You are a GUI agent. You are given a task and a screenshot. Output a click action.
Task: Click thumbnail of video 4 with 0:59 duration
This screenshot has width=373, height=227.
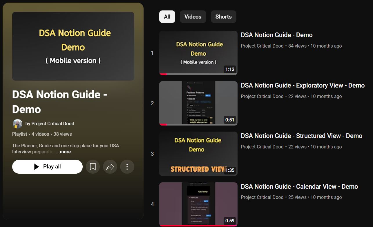click(x=198, y=204)
